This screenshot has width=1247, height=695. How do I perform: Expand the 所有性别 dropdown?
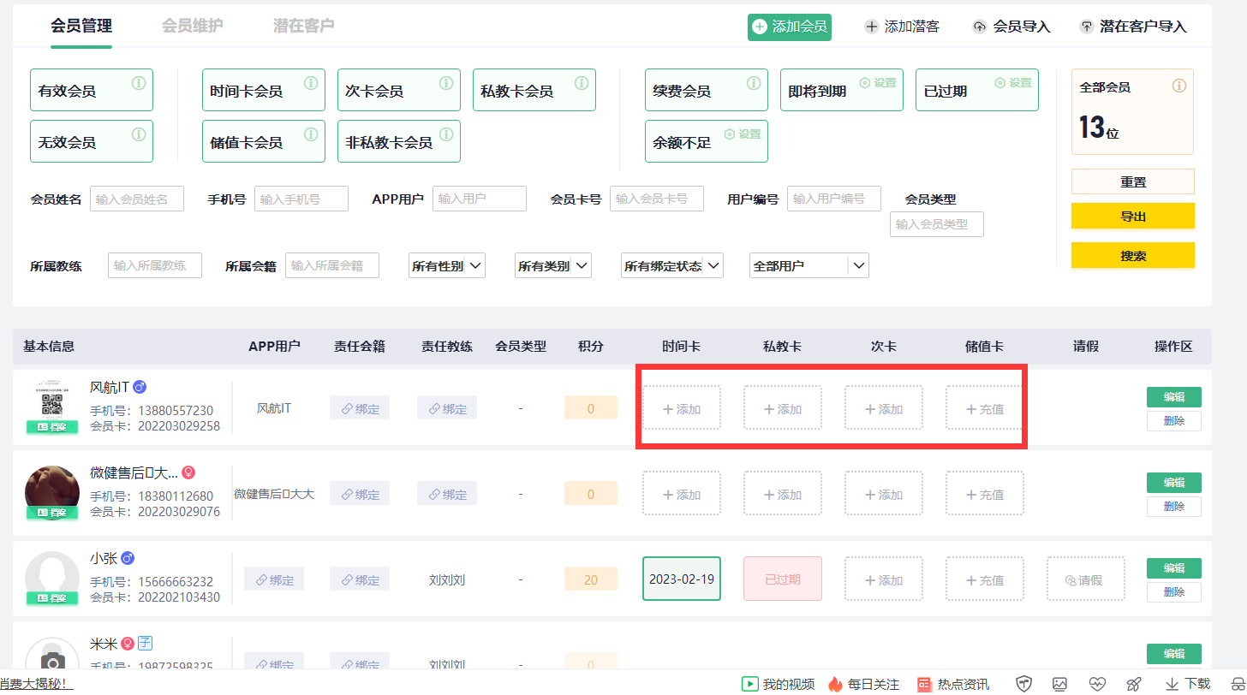coord(447,266)
